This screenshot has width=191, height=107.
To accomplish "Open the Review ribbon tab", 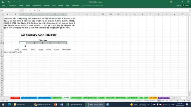I will tap(61, 6).
